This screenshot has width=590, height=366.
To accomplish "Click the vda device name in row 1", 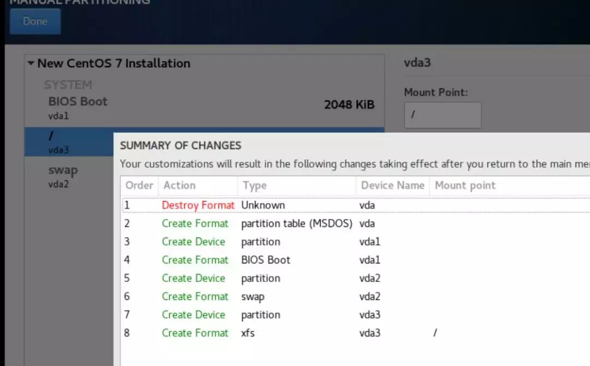I will coord(367,205).
